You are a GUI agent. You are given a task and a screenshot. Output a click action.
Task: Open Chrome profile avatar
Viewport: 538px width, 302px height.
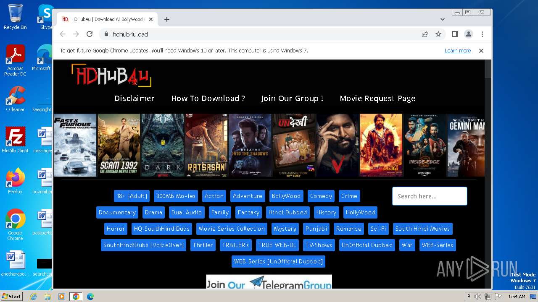[x=469, y=34]
